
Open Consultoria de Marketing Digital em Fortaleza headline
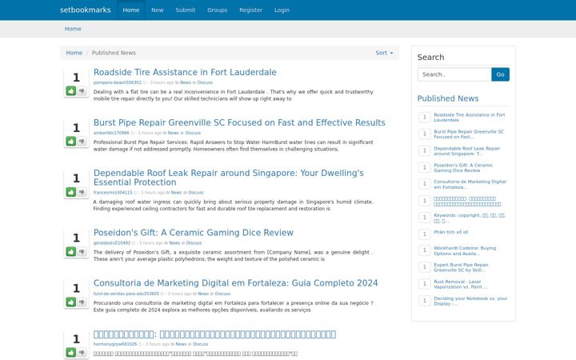235,283
